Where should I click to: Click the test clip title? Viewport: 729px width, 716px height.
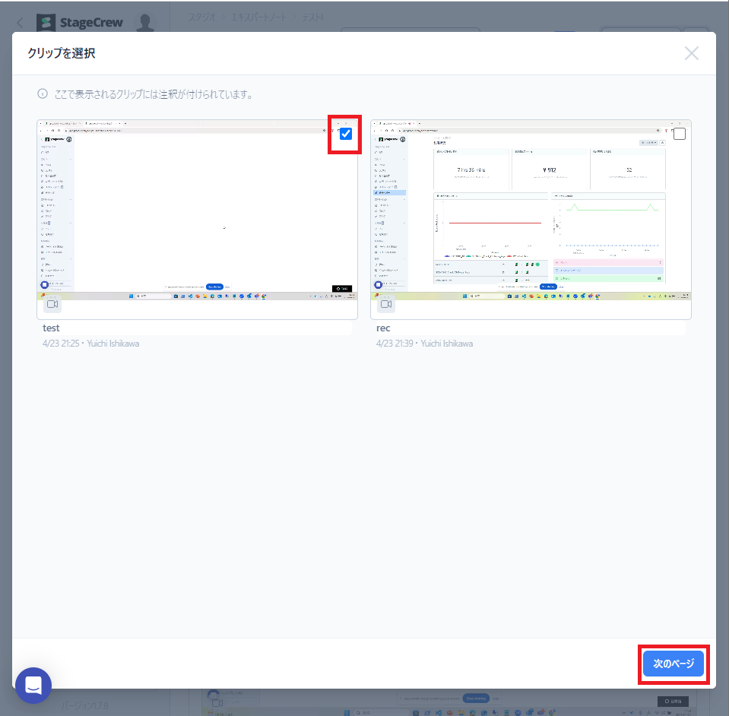52,328
